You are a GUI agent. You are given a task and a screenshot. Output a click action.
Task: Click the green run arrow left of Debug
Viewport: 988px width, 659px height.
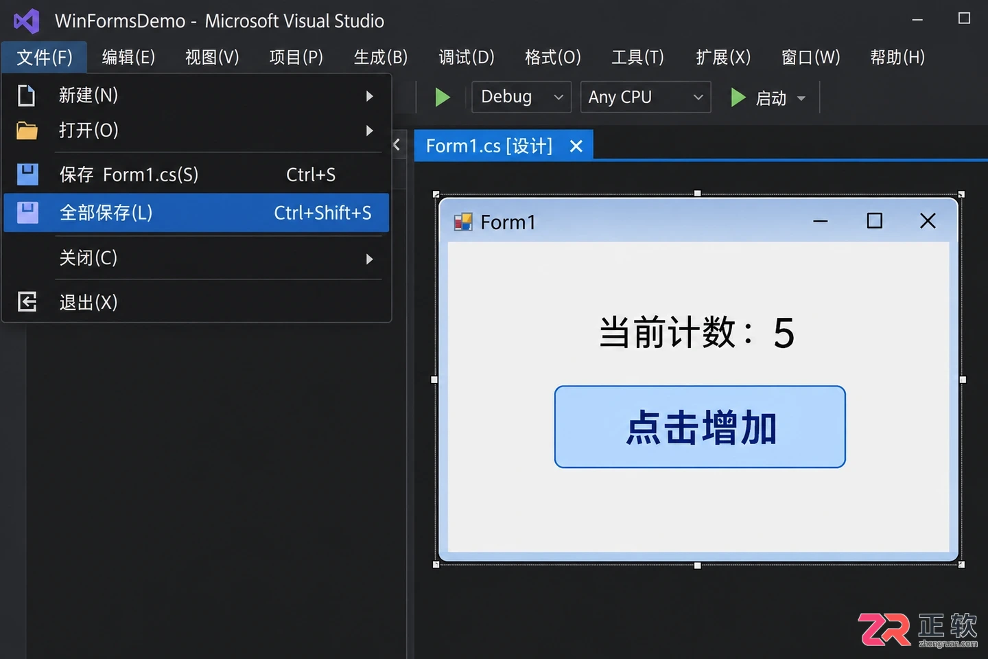point(443,97)
